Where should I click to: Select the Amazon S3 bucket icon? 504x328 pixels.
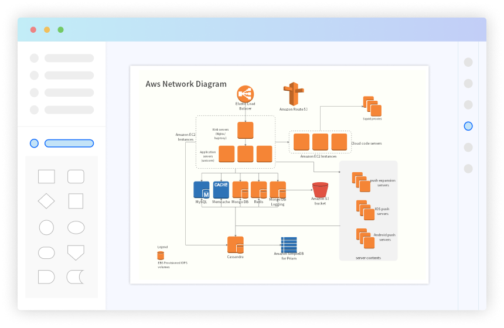coord(320,190)
